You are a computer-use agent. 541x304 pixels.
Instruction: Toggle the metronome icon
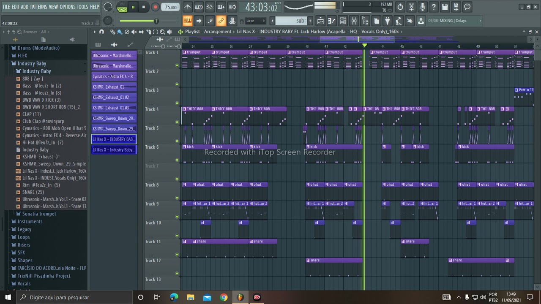188,7
